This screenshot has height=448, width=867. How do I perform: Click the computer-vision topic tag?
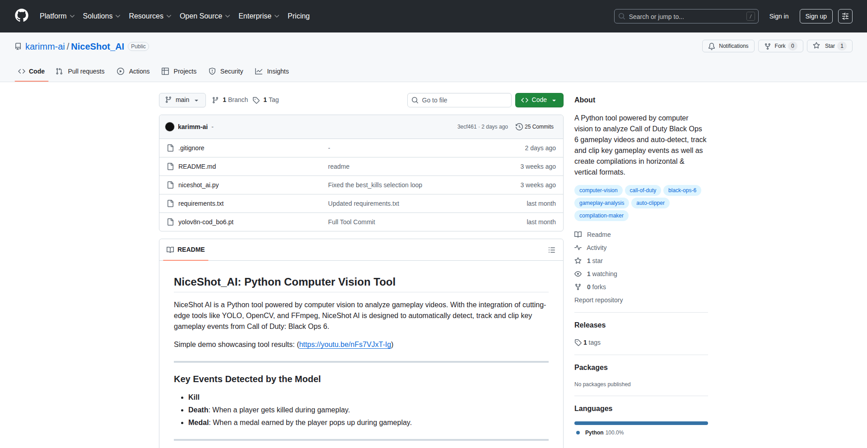598,190
